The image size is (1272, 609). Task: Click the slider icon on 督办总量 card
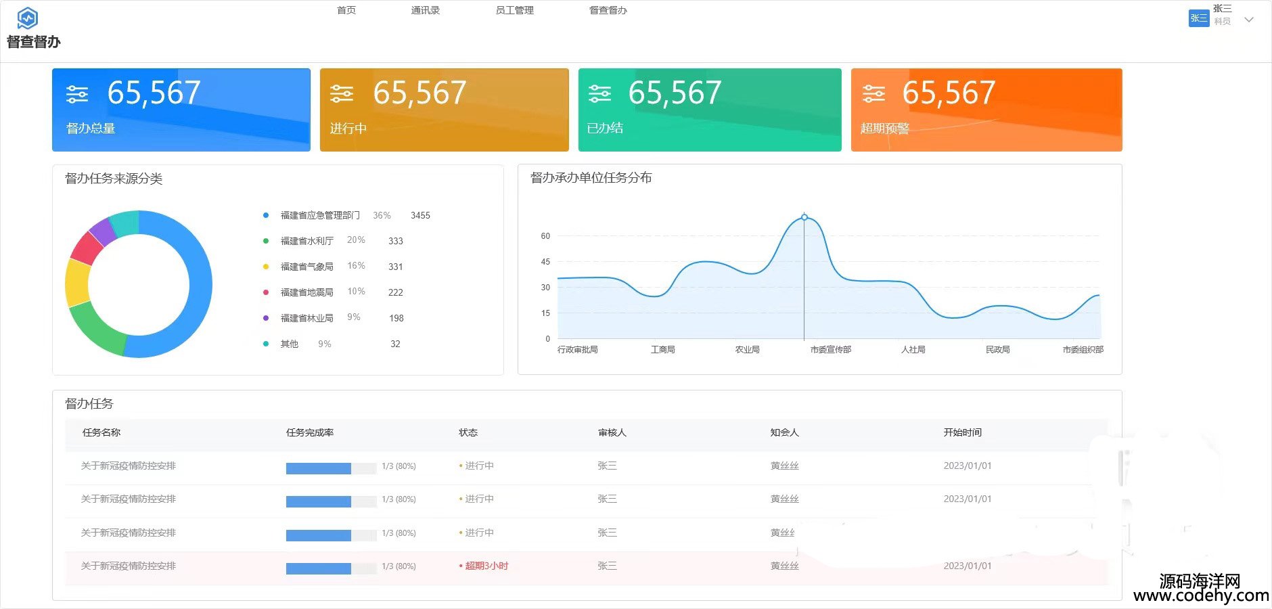pyautogui.click(x=77, y=94)
